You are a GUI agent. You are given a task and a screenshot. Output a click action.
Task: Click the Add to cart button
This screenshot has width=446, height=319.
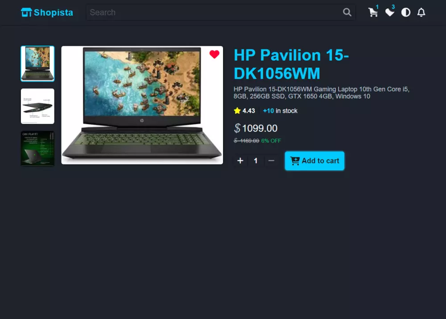(314, 161)
